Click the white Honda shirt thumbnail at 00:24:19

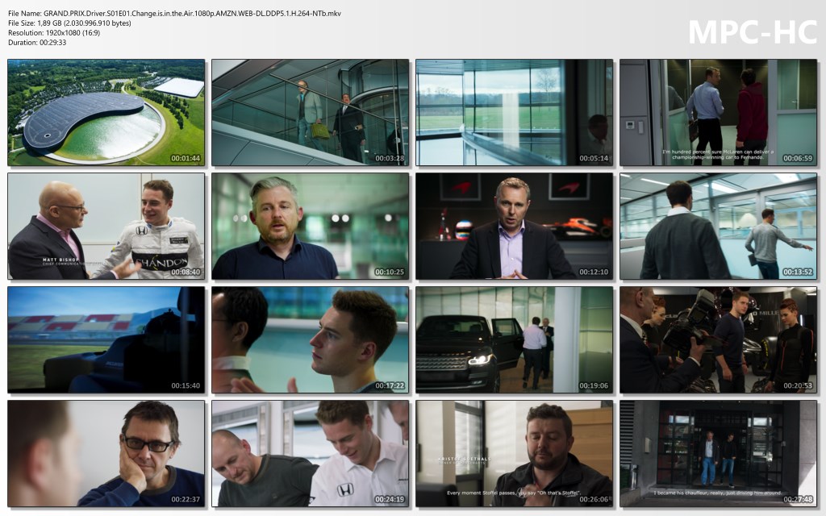(x=310, y=453)
